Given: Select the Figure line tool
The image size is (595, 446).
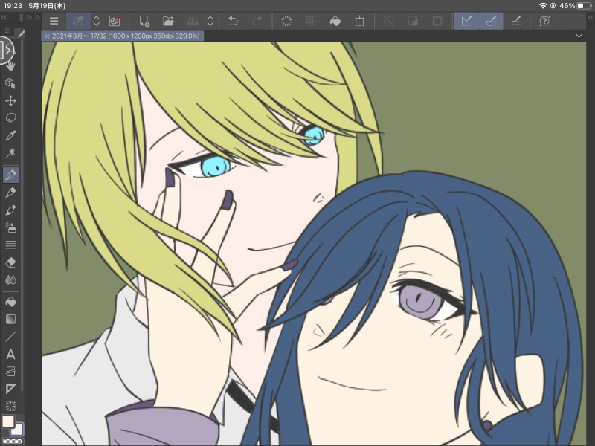Looking at the screenshot, I should click(10, 337).
